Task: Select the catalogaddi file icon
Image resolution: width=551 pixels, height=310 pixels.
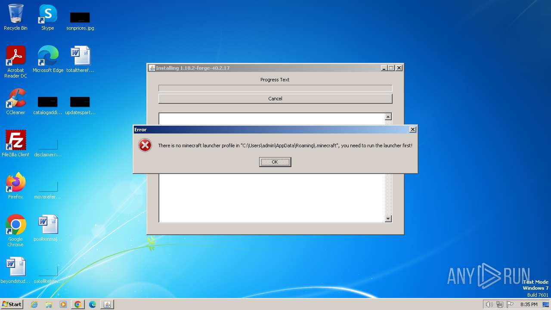Action: tap(48, 105)
